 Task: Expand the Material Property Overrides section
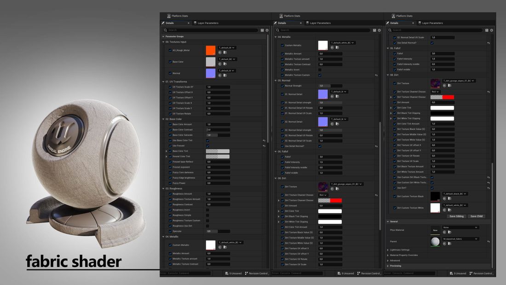tap(388, 255)
